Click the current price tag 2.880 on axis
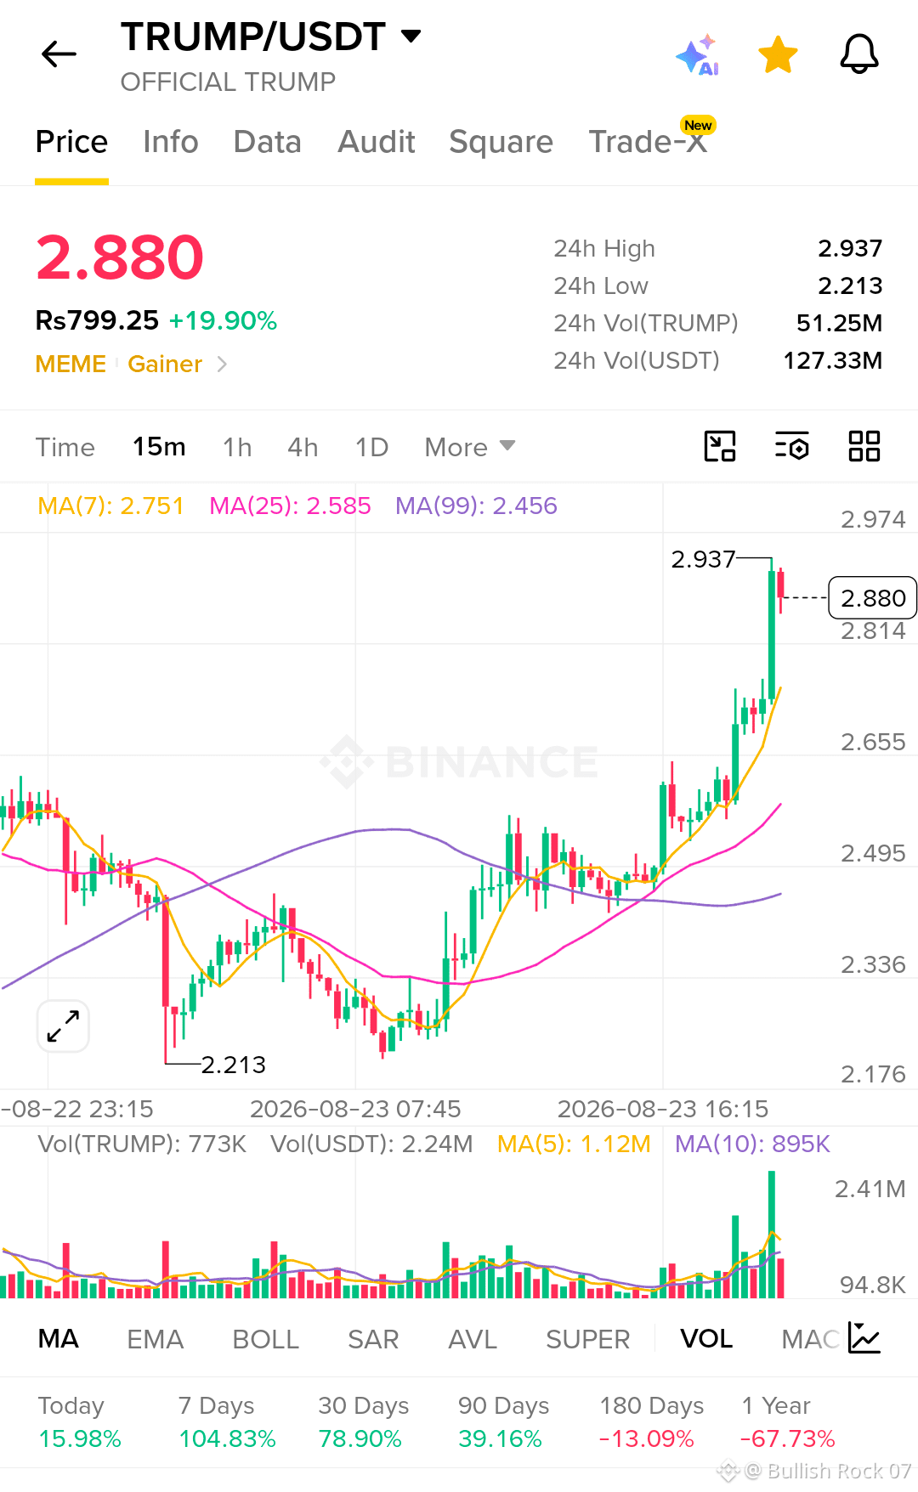Image resolution: width=918 pixels, height=1492 pixels. [872, 598]
